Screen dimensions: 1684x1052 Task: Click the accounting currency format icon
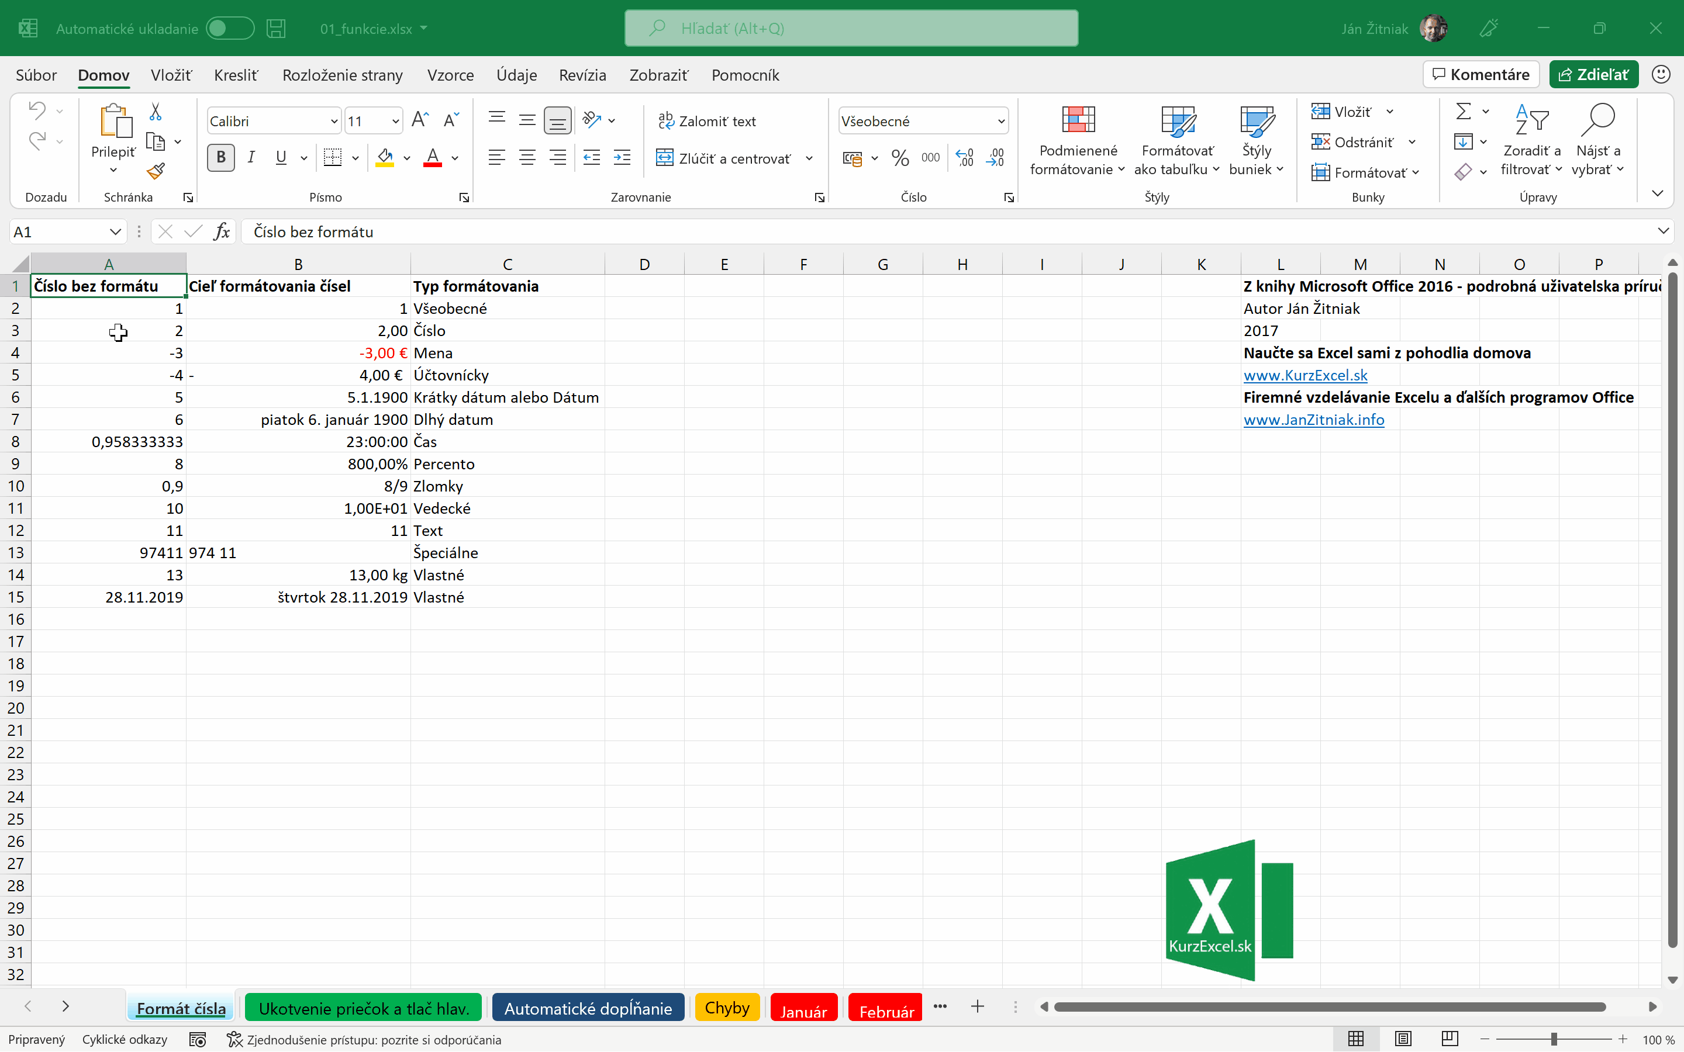[853, 158]
